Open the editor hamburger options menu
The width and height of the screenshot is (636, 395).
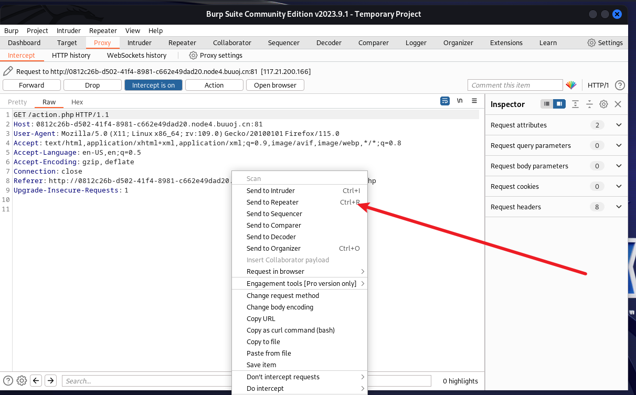click(x=474, y=101)
